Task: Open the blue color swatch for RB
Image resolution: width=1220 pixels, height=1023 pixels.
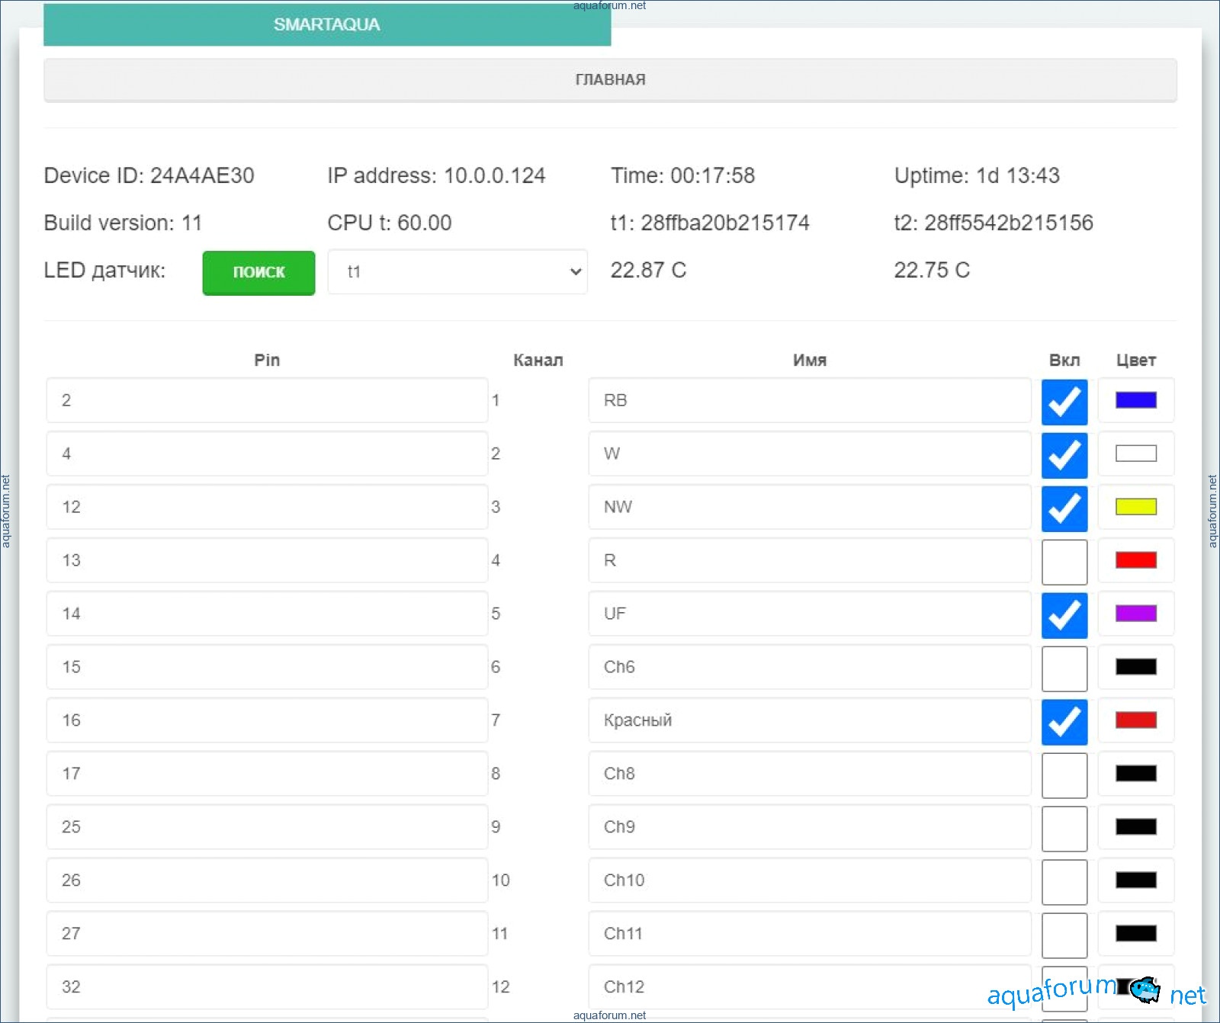Action: tap(1135, 400)
